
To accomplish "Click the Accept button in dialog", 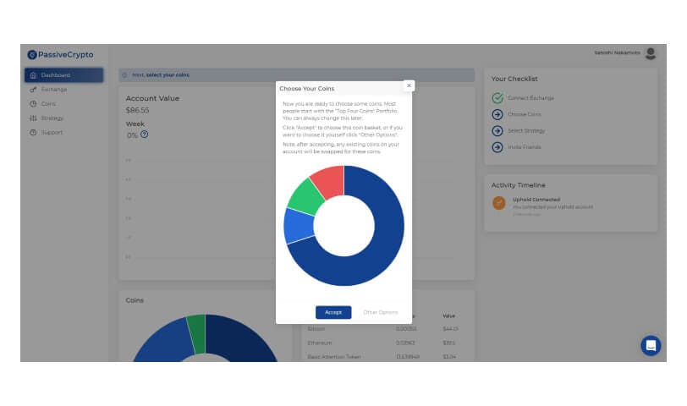I will (333, 312).
